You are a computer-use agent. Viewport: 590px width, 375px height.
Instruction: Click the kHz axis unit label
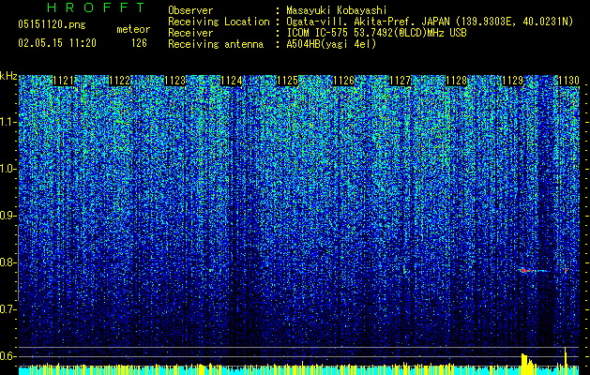coord(8,76)
